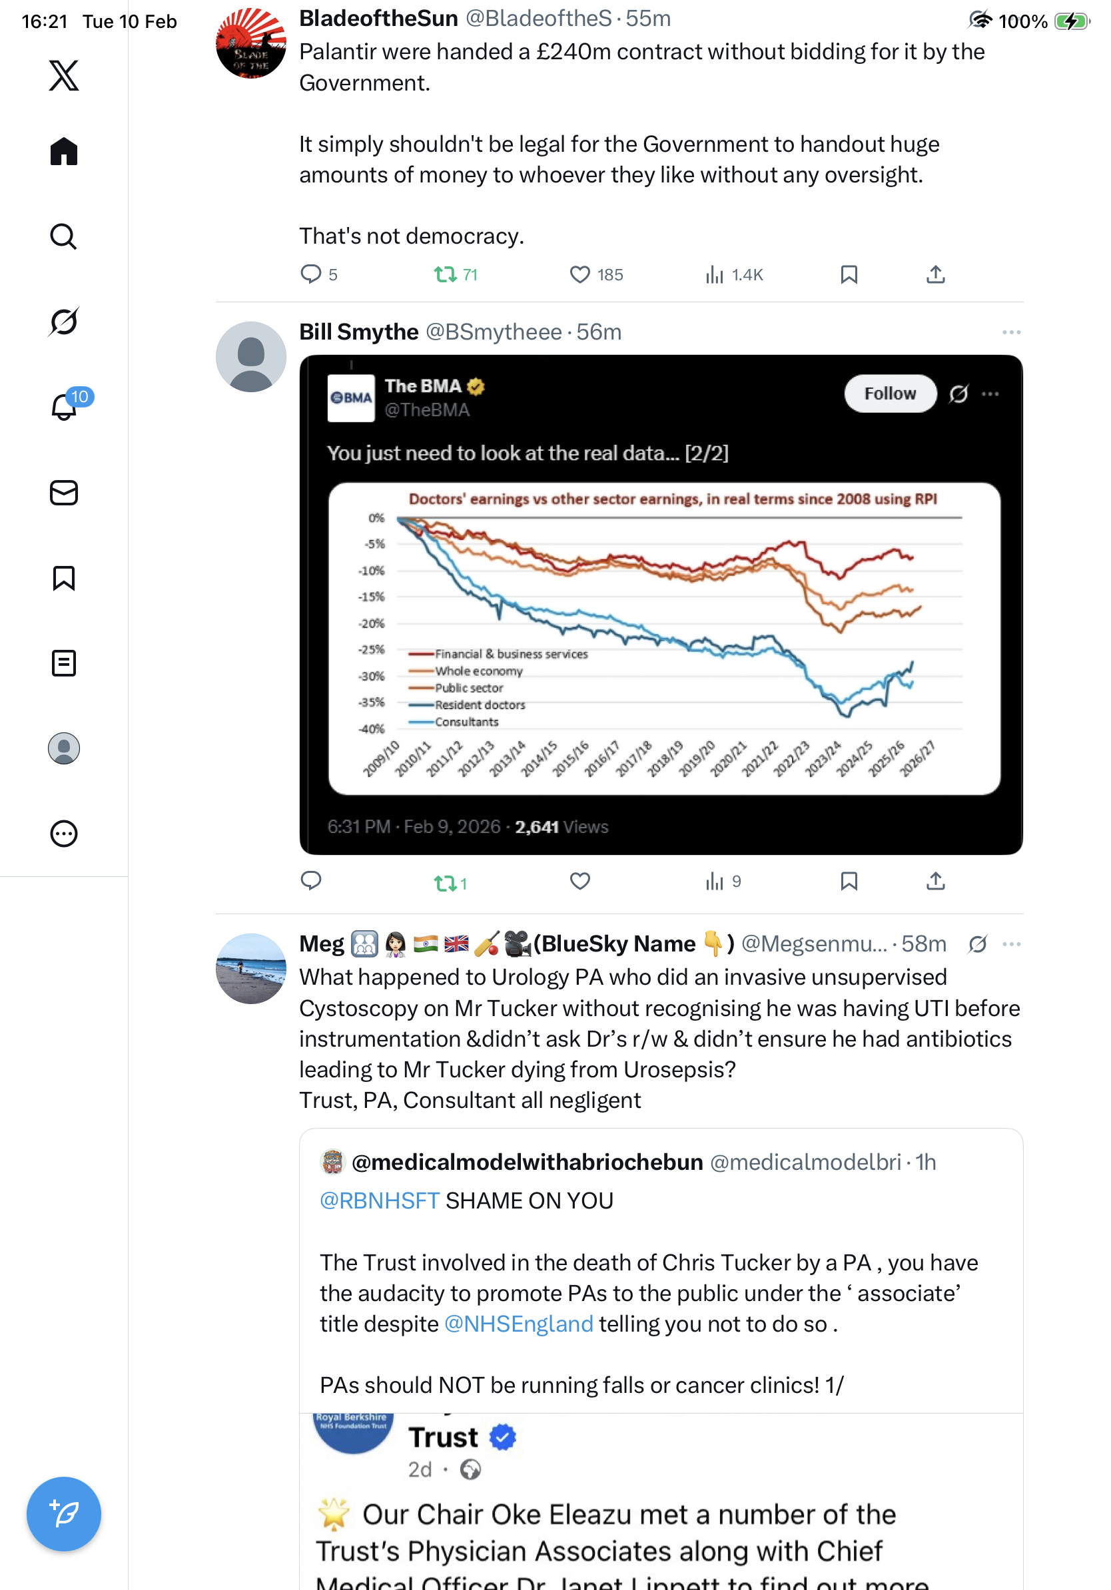Share the Palantir contract post
The height and width of the screenshot is (1590, 1111).
(x=935, y=275)
